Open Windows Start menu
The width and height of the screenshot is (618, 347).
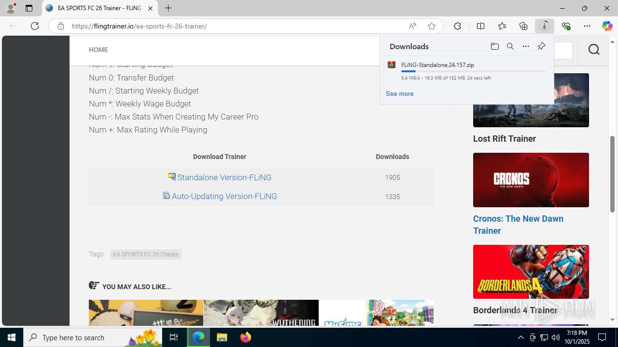tap(12, 337)
